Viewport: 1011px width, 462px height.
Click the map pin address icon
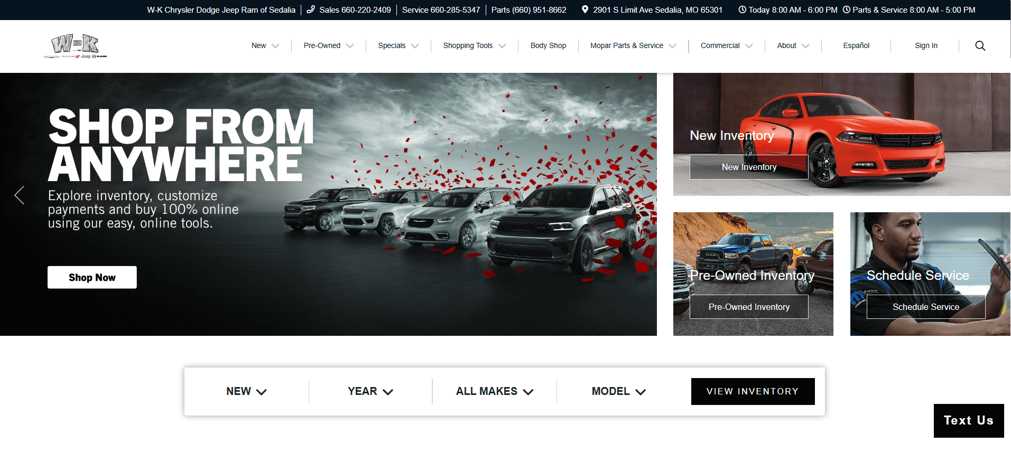click(x=585, y=10)
